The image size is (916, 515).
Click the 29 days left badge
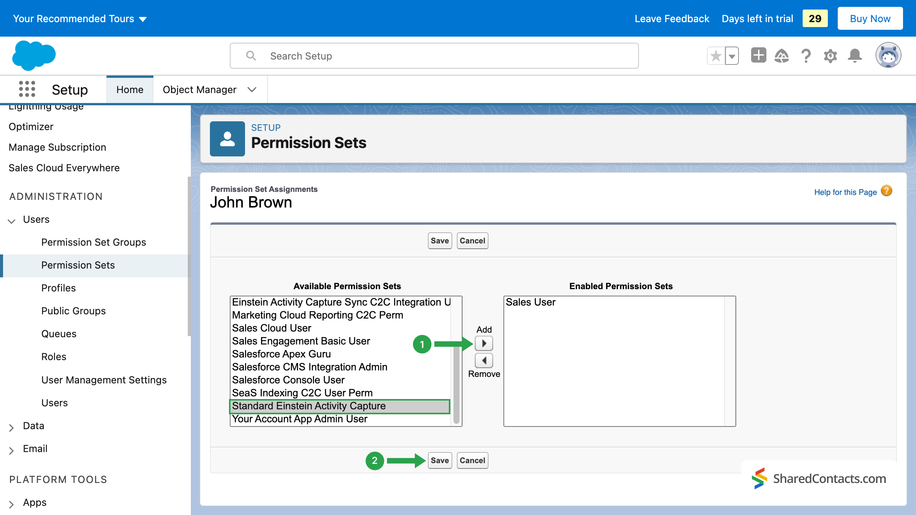(x=815, y=18)
